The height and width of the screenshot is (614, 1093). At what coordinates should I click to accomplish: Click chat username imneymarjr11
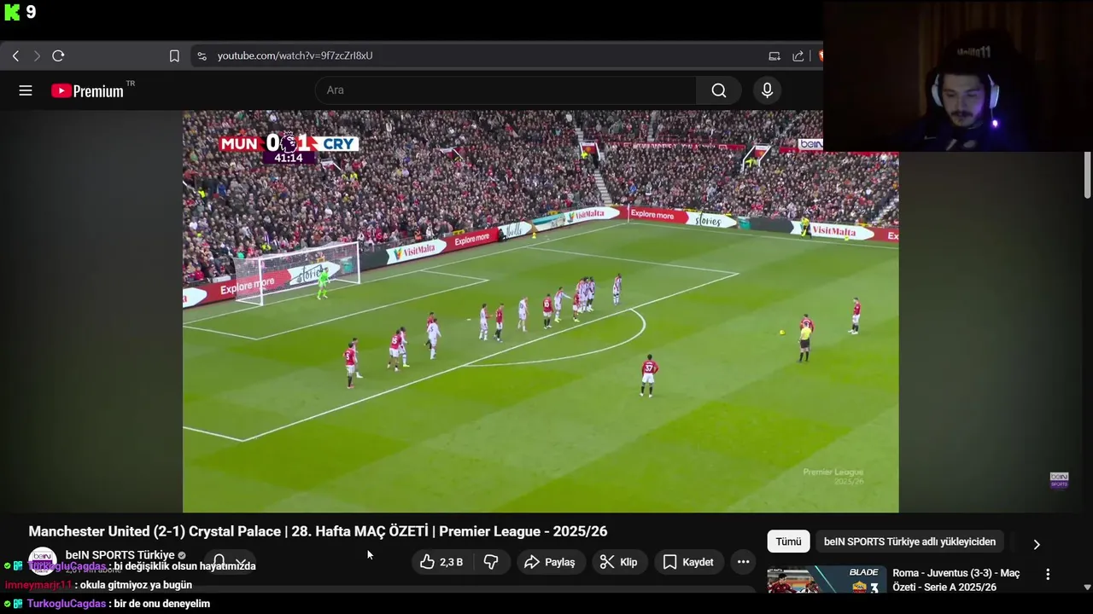[x=38, y=585]
